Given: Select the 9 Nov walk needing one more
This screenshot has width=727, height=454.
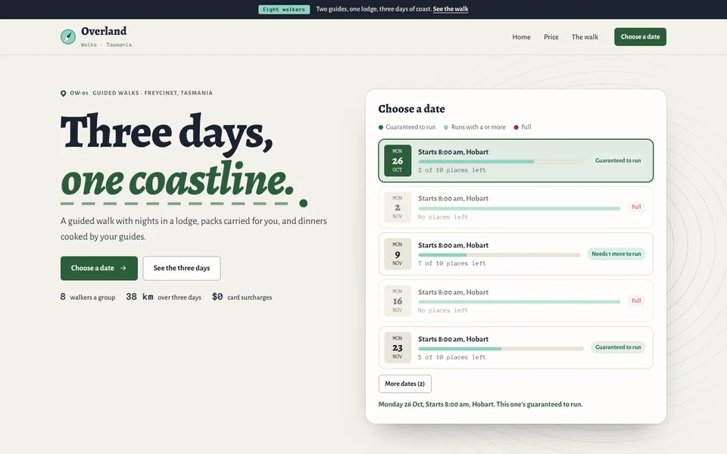Looking at the screenshot, I should [516, 254].
